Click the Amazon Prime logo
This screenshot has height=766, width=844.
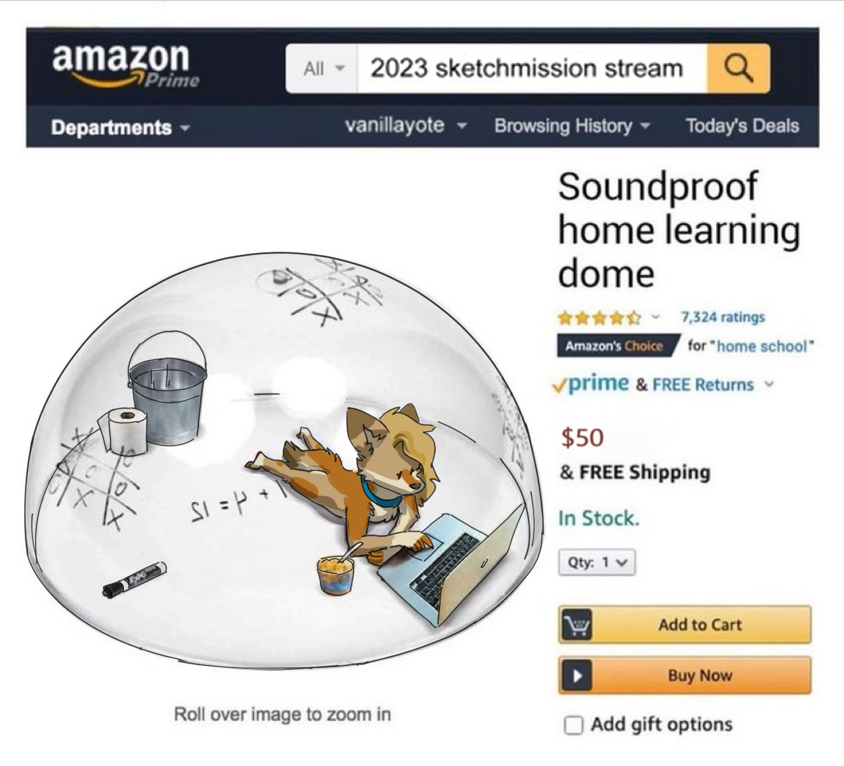125,65
